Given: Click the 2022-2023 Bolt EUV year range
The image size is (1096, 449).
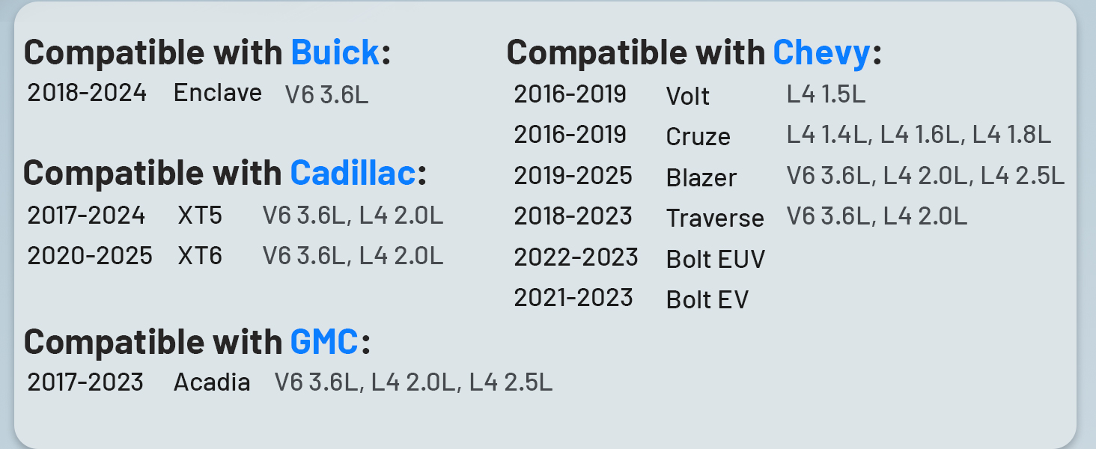Looking at the screenshot, I should [x=576, y=257].
